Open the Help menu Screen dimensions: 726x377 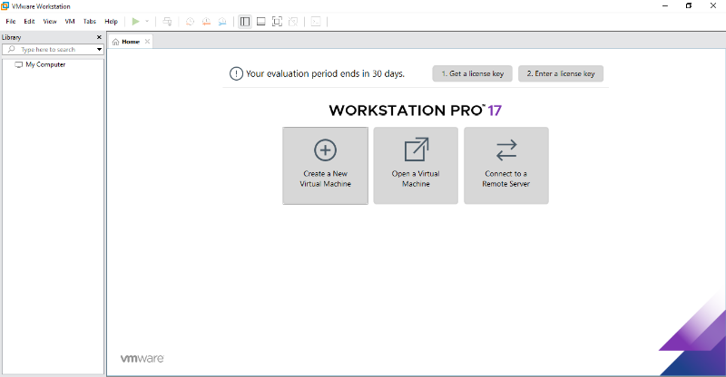click(x=111, y=21)
